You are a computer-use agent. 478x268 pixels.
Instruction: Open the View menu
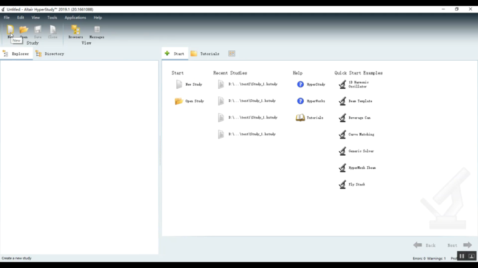click(35, 17)
